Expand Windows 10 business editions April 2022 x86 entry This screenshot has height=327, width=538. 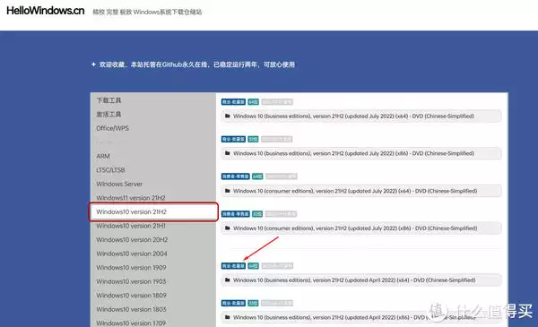(361, 317)
